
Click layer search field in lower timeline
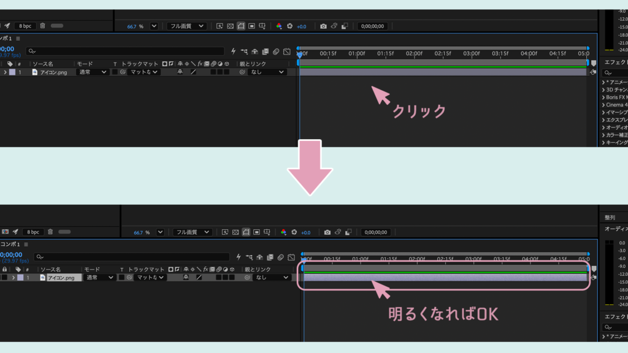[132, 257]
